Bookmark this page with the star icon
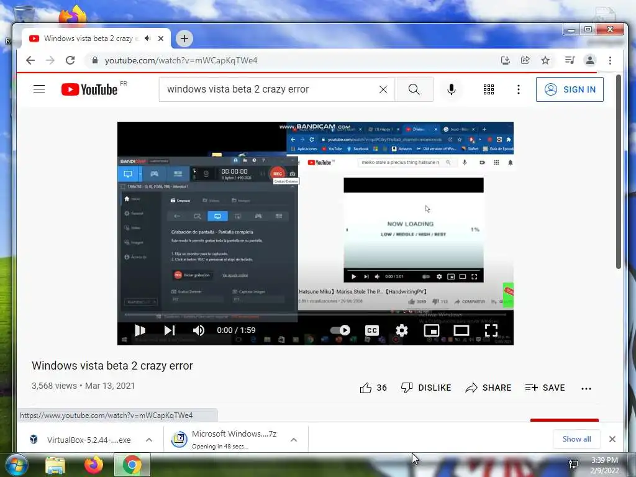Image resolution: width=636 pixels, height=477 pixels. click(x=545, y=60)
